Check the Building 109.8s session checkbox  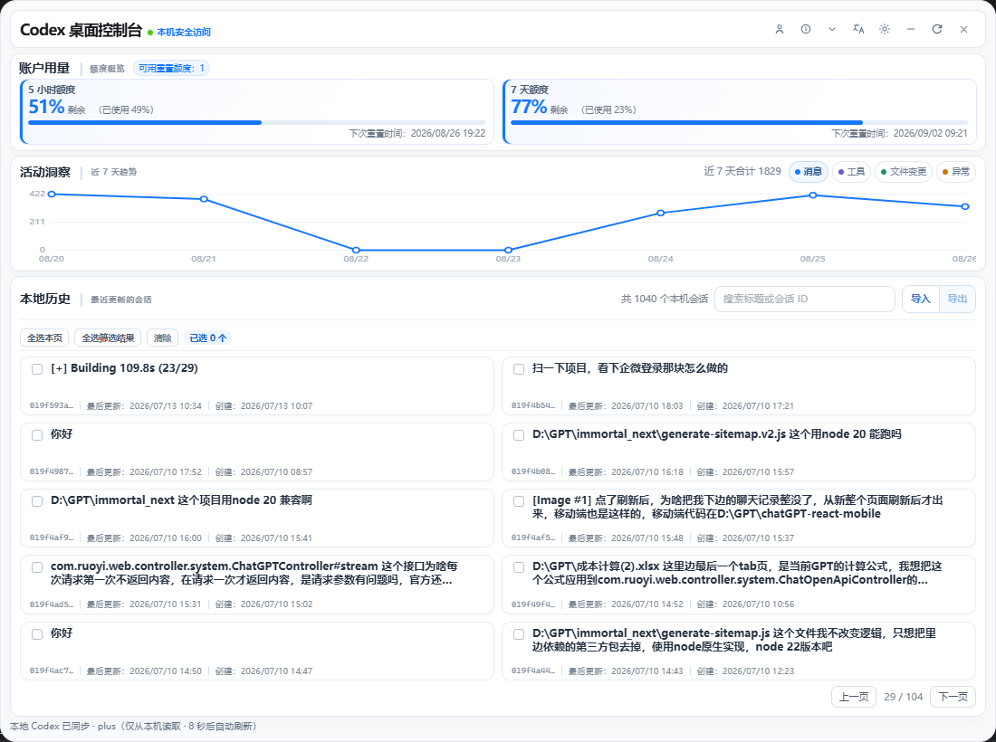tap(37, 369)
